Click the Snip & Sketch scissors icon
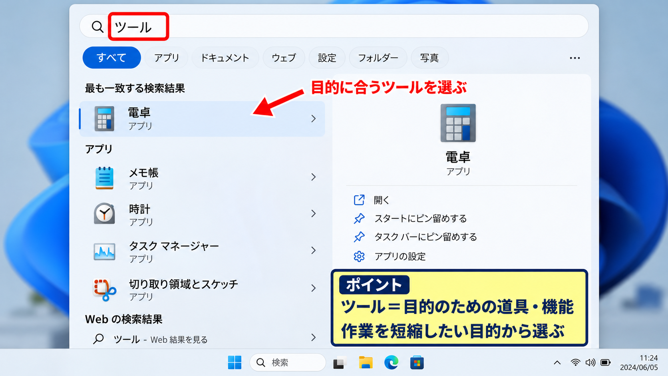The height and width of the screenshot is (376, 668). [x=105, y=289]
